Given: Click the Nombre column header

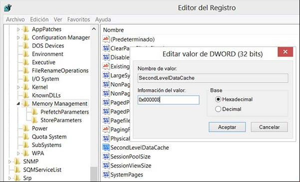Looking at the screenshot, I should click(x=113, y=30).
